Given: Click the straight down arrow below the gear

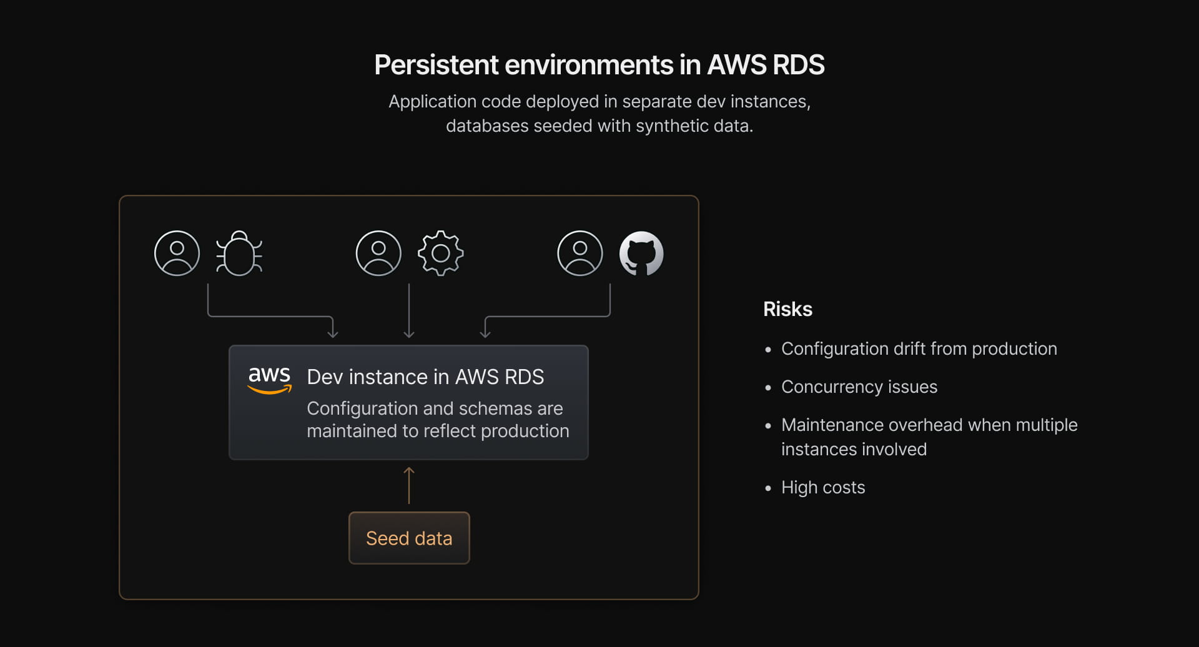Looking at the screenshot, I should point(409,311).
